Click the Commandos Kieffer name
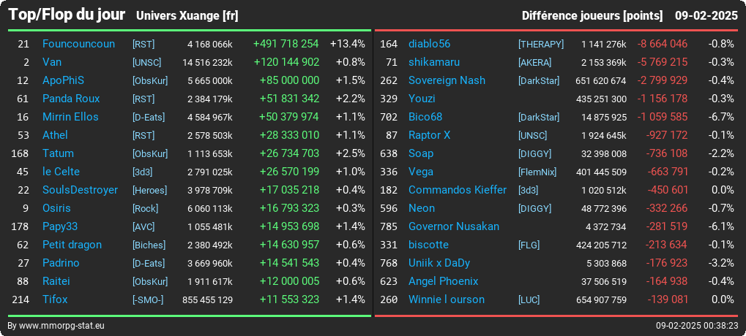The image size is (746, 336). 458,190
